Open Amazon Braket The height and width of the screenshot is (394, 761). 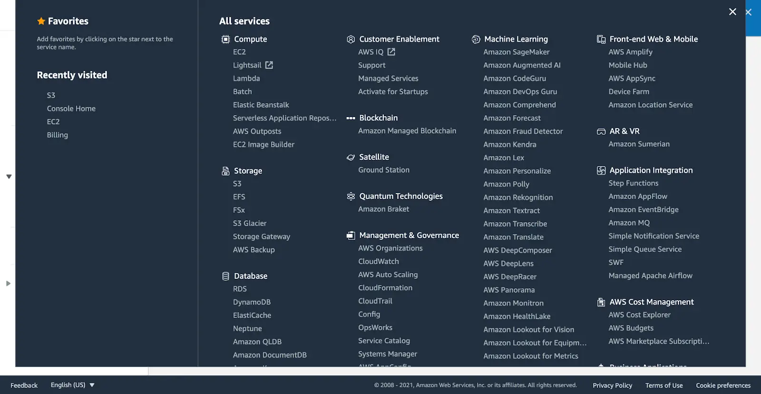pos(384,209)
